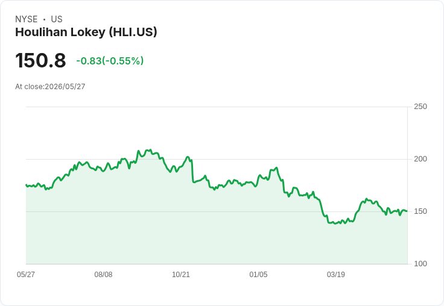Click the Houlihan Lokey (HLI.US) title
This screenshot has width=444, height=306.
tap(86, 33)
